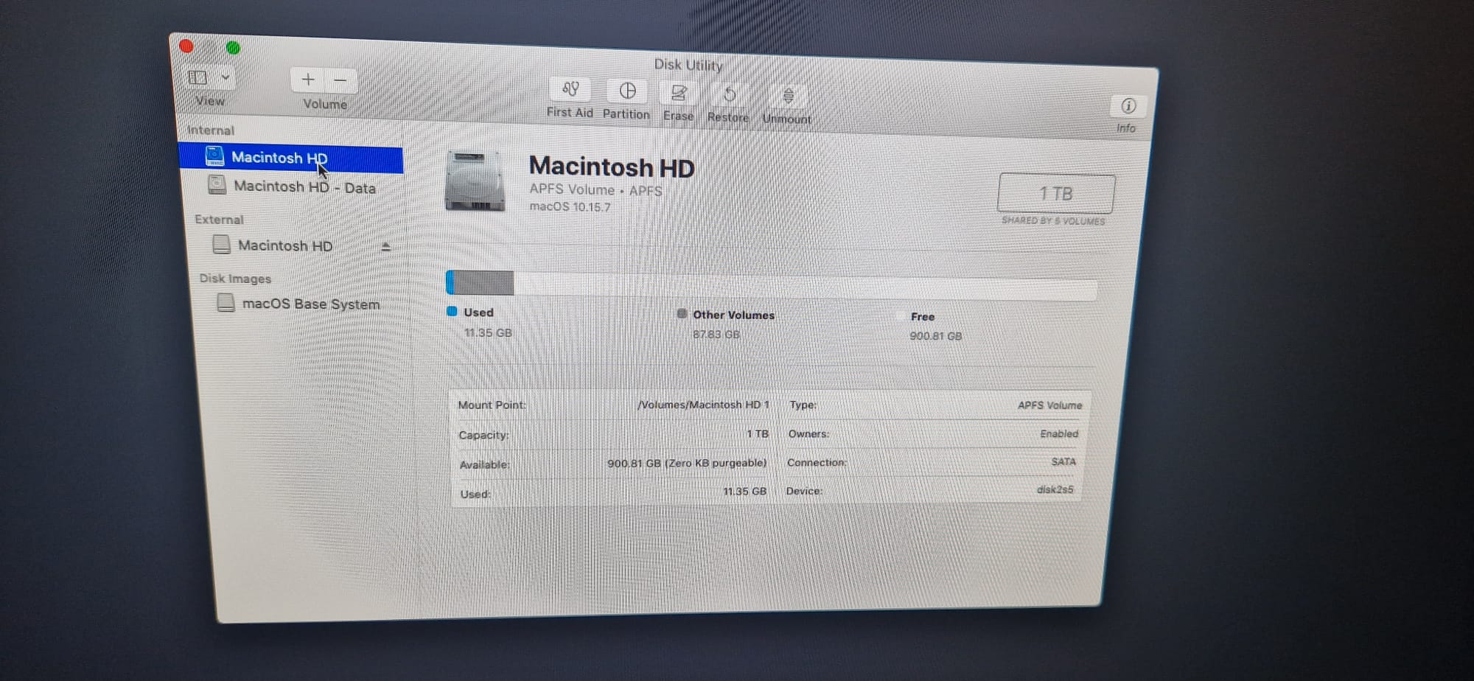Click the SHARED BY 5 VOLUMES label
The width and height of the screenshot is (1474, 681).
click(1053, 220)
